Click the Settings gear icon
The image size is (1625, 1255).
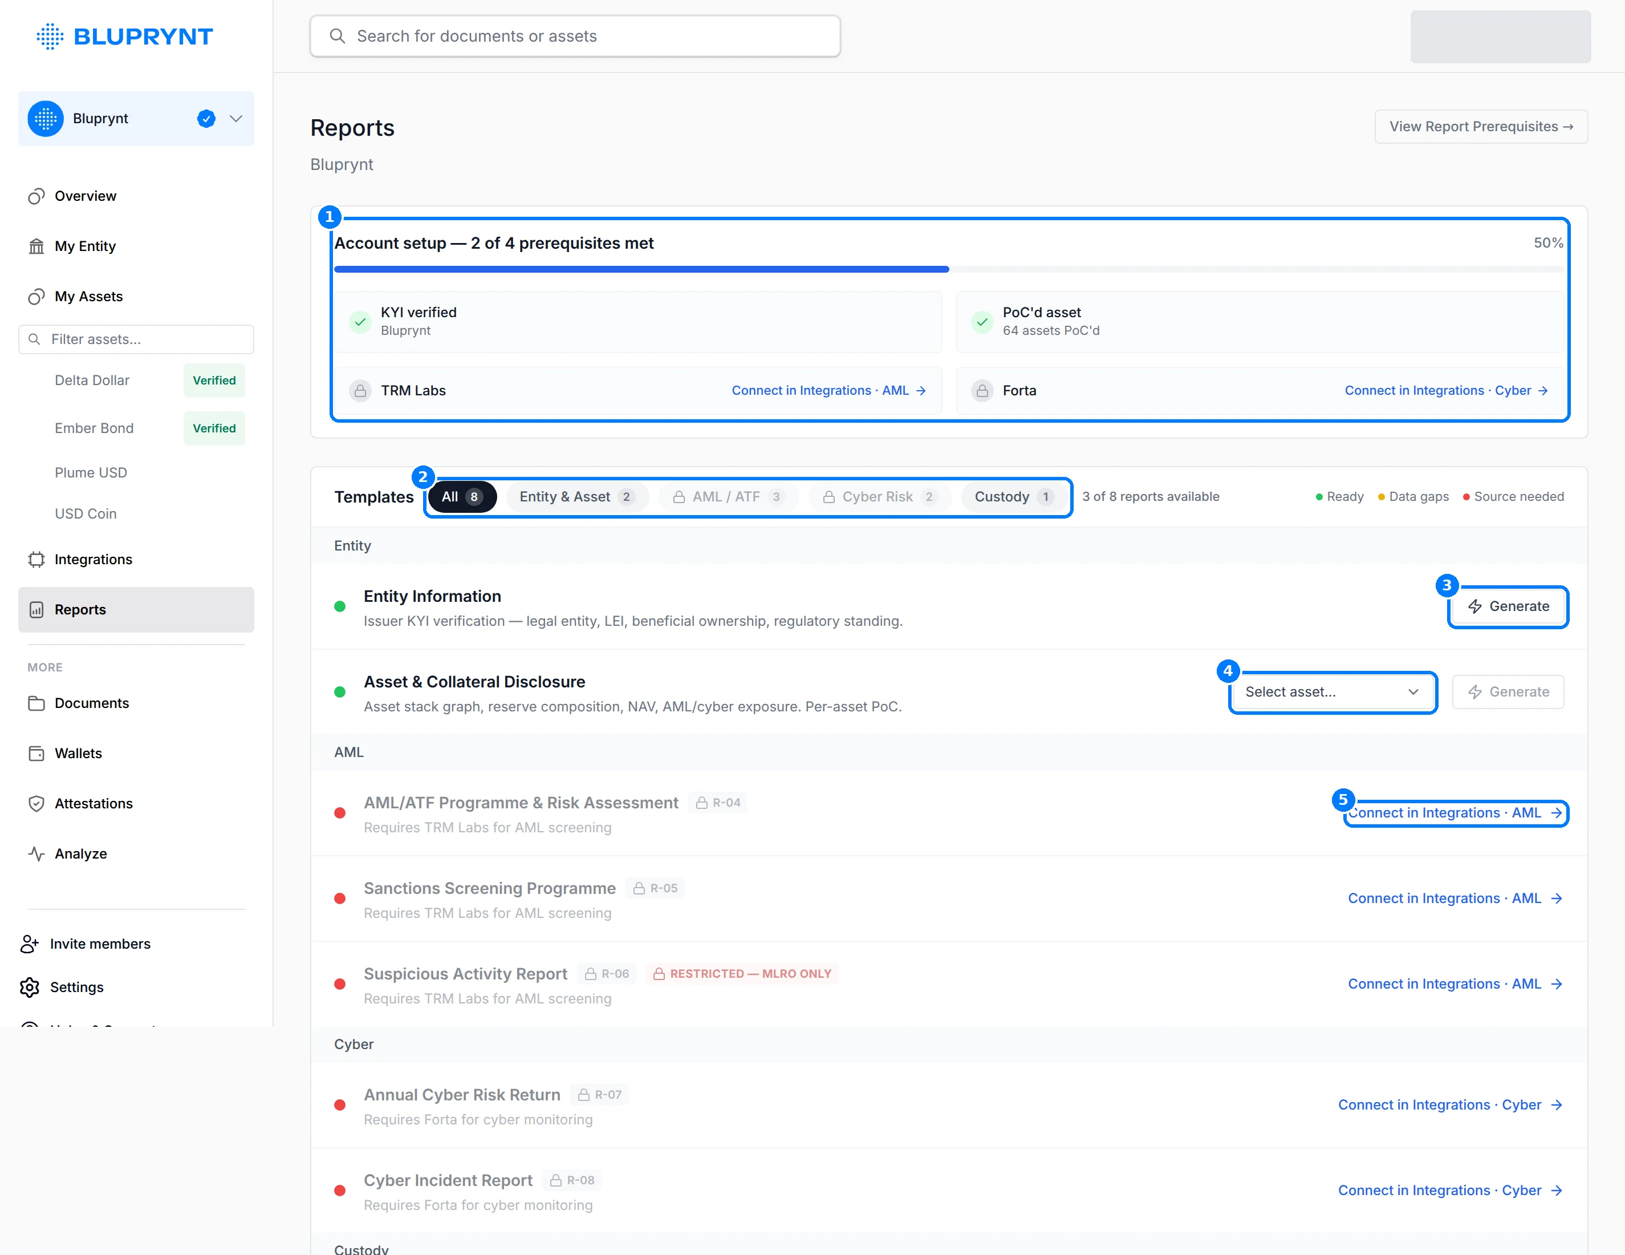click(29, 987)
